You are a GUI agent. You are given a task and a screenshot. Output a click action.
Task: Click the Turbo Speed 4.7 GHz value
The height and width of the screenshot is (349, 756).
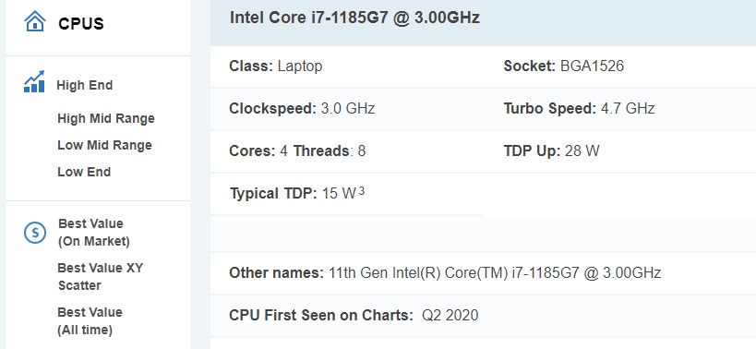point(628,108)
